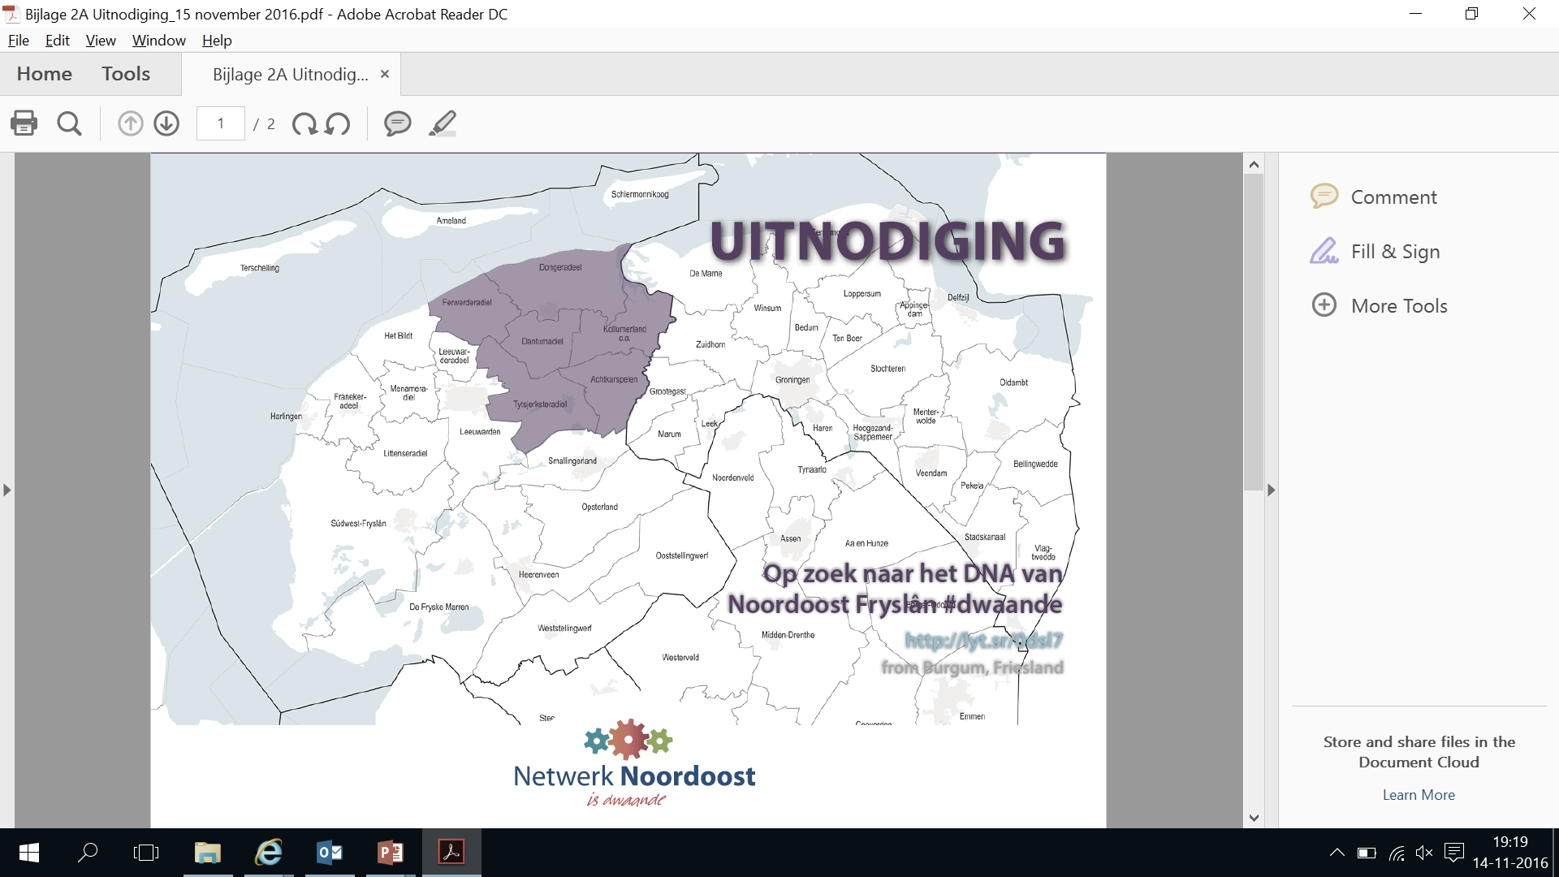The width and height of the screenshot is (1559, 877).
Task: Click the Achtkarspelen label on the map
Action: [x=614, y=379]
